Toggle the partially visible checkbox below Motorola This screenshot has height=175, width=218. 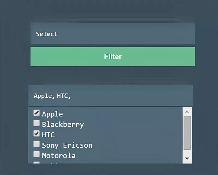[37, 162]
